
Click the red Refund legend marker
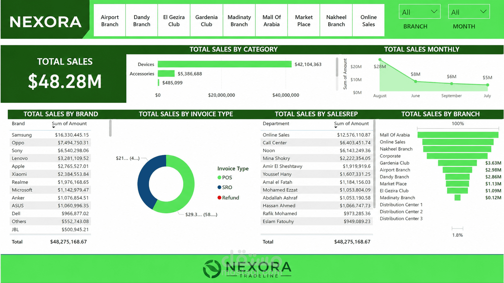click(x=219, y=198)
